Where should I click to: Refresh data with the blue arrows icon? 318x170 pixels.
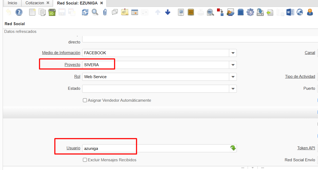point(85,12)
